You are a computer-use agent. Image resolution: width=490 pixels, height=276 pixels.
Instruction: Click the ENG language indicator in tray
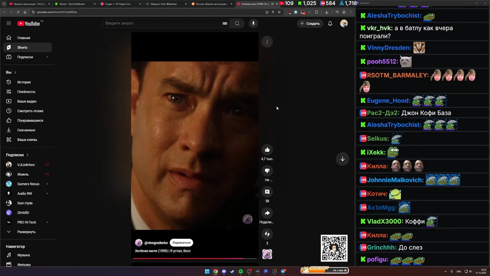(459, 271)
